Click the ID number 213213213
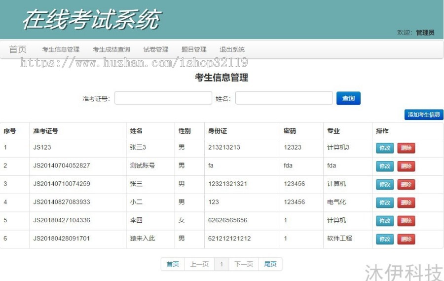 (x=224, y=148)
